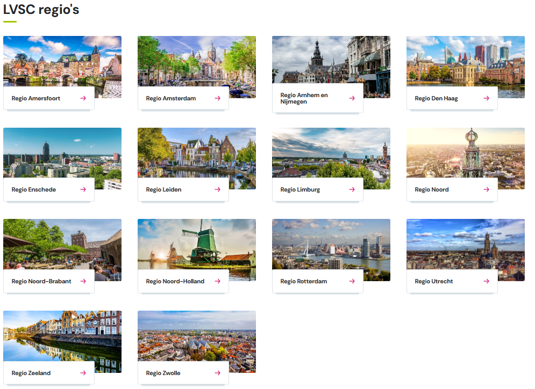
Task: Select the Utrecht Dom tower aerial photo
Action: coord(466,243)
